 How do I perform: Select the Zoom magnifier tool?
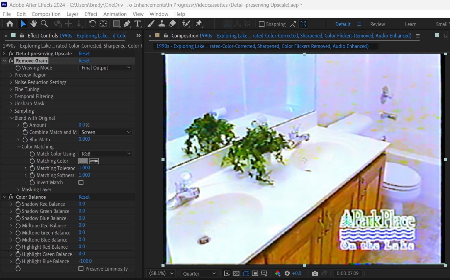tap(44, 24)
